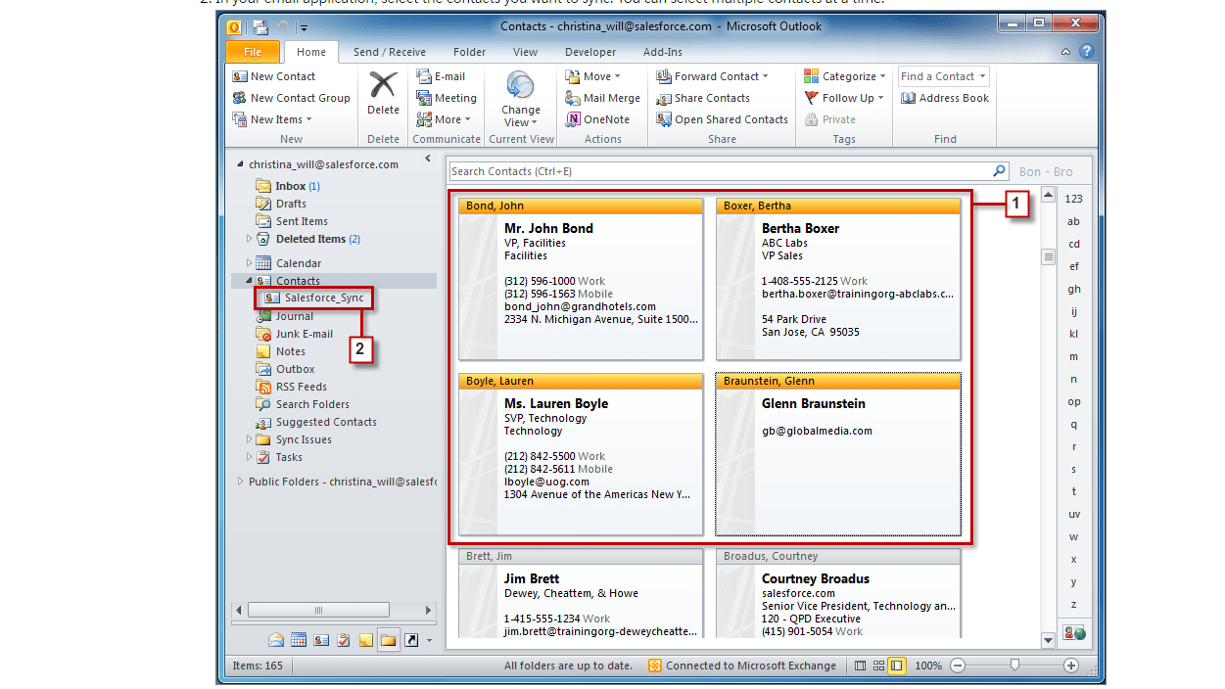The image size is (1225, 689).
Task: Open the Move dropdown in Actions
Action: click(x=591, y=76)
